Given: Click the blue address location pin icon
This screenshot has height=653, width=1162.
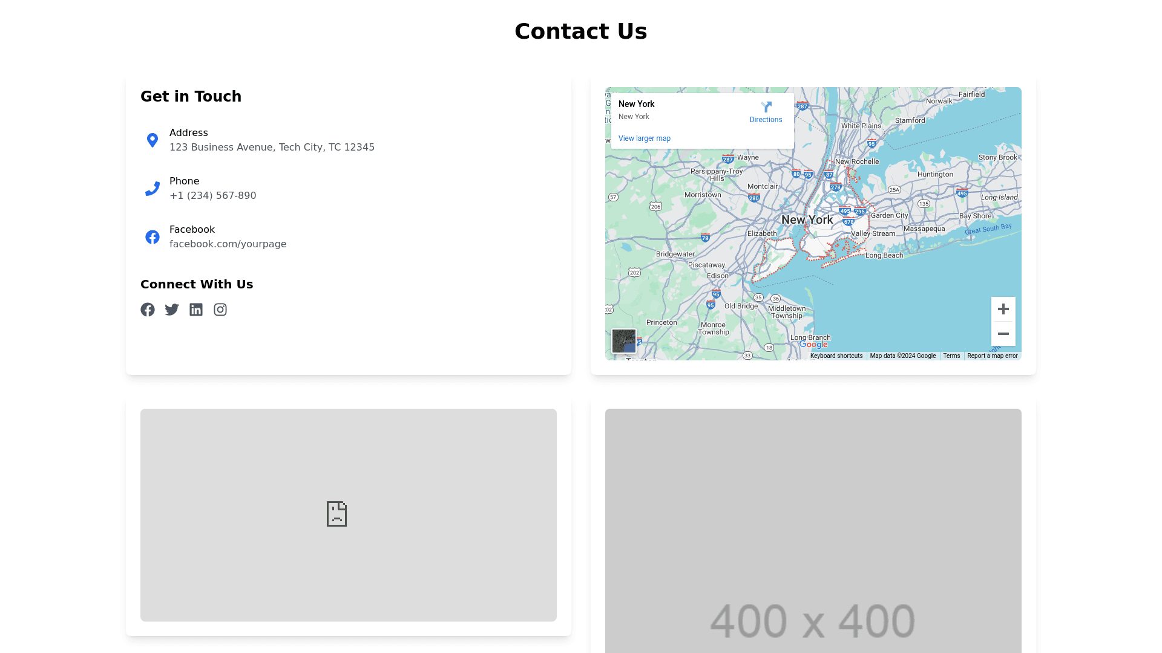Looking at the screenshot, I should pyautogui.click(x=153, y=140).
